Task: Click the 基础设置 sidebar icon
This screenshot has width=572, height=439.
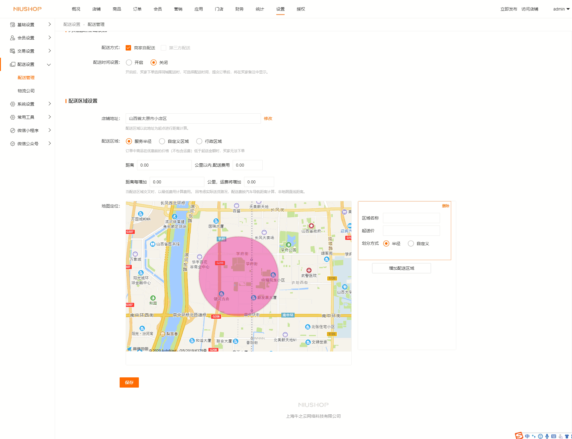Action: pyautogui.click(x=13, y=25)
